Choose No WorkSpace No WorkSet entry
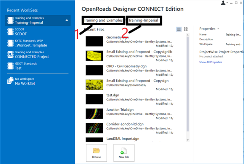The image size is (244, 164). [x=38, y=81]
